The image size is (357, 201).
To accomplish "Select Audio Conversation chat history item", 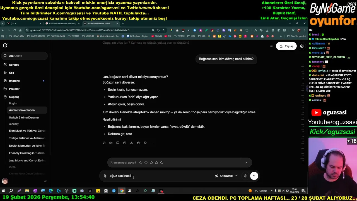I will 26,110.
